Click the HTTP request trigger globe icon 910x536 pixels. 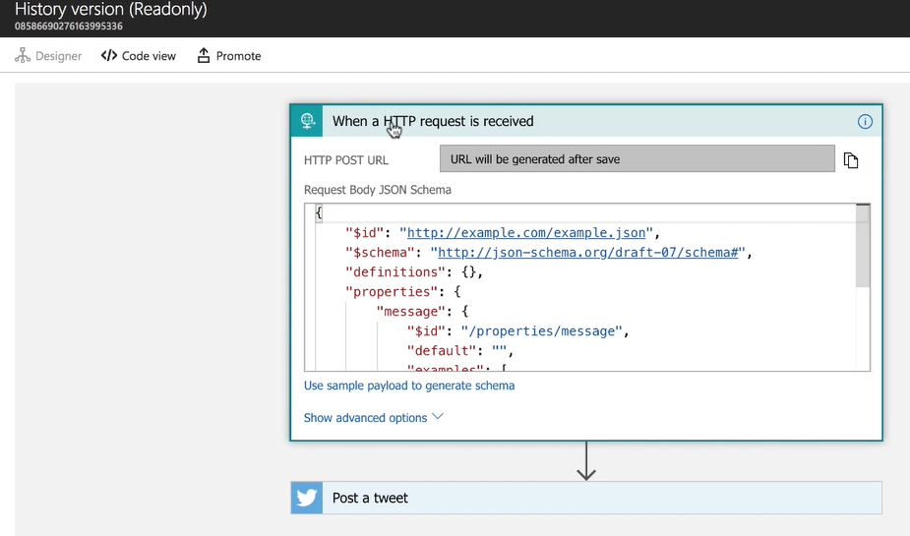tap(307, 121)
